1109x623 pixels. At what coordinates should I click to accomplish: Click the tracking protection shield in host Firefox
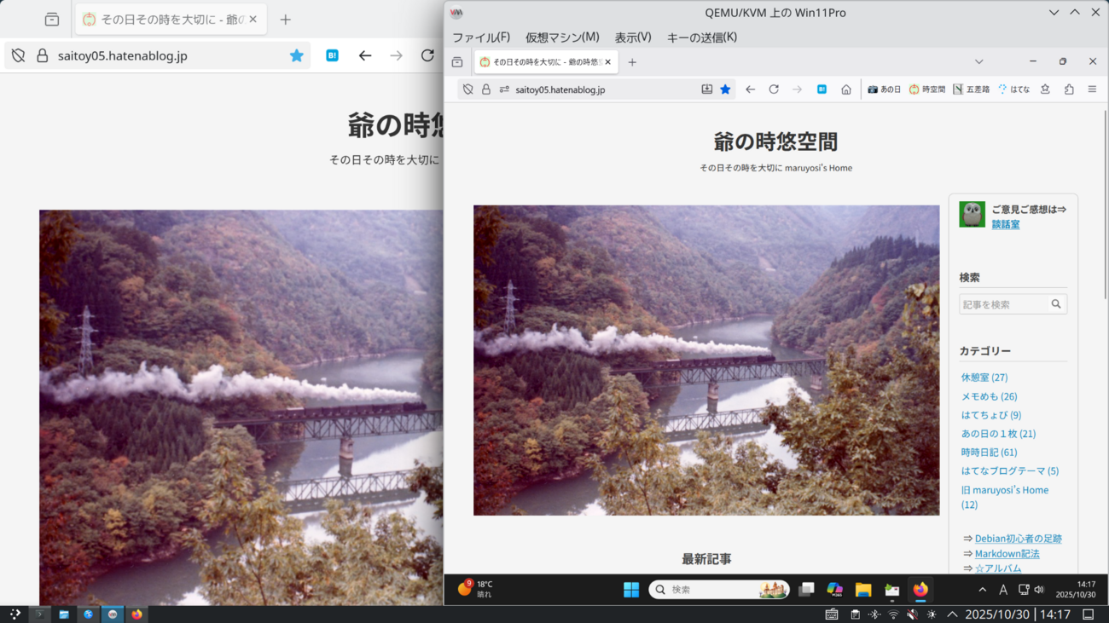18,55
